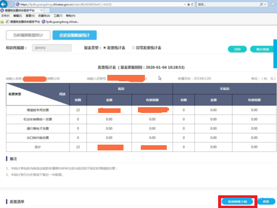The width and height of the screenshot is (277, 208).
Task: Click the 税款所属期 field showing 201912
Action: pyautogui.click(x=52, y=48)
